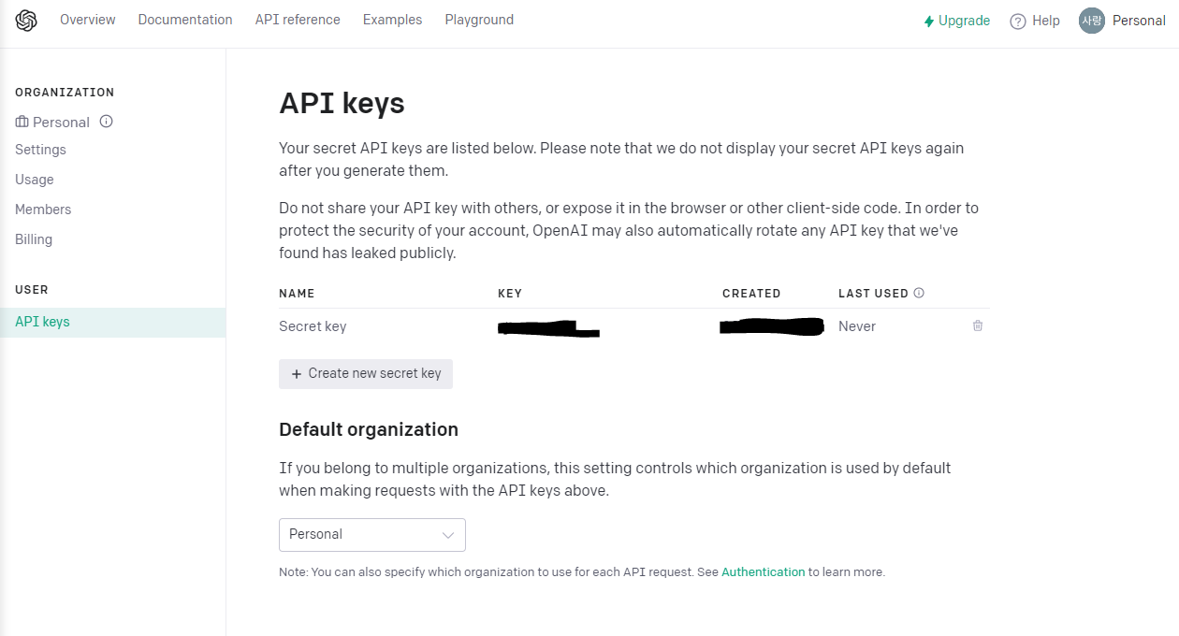
Task: Create new secret key
Action: [366, 373]
